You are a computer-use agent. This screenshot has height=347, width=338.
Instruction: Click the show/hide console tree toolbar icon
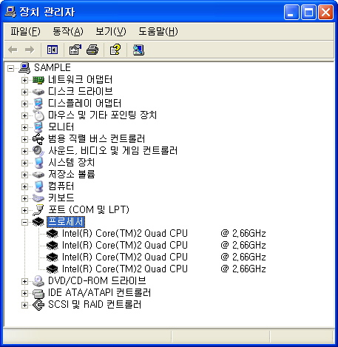coord(53,50)
